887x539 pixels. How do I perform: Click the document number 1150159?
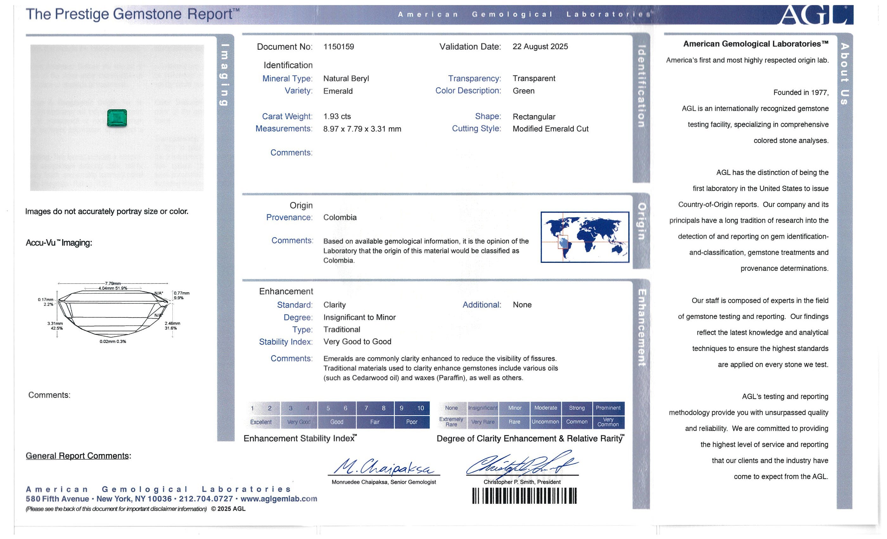click(x=338, y=47)
